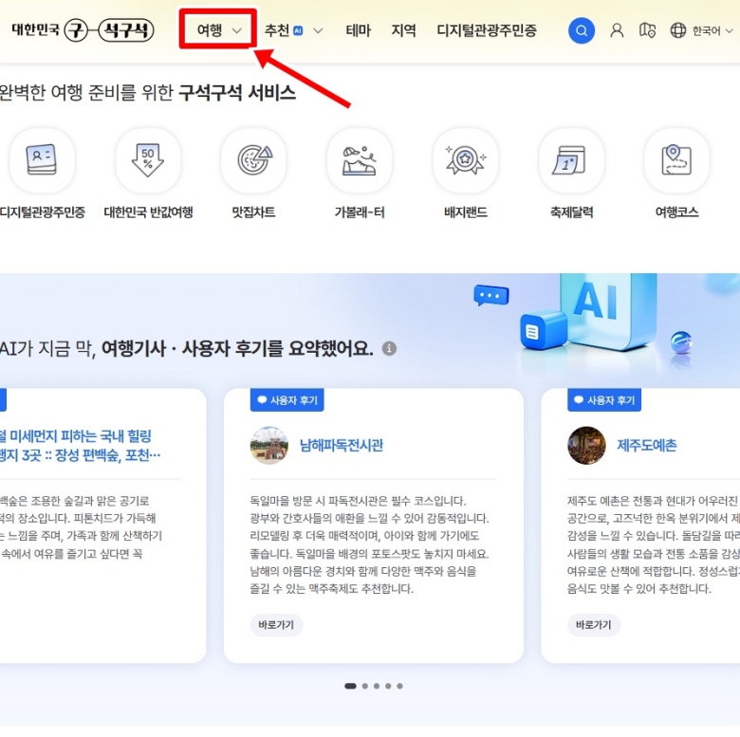Click the 사용자 후기 tag on 남해파독전시관 card
The image size is (740, 737).
point(287,400)
